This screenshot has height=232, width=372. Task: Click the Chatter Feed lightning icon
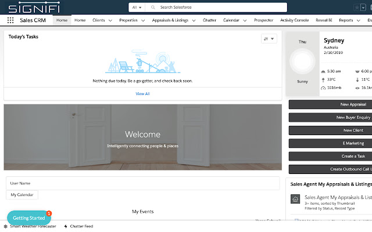click(66, 226)
